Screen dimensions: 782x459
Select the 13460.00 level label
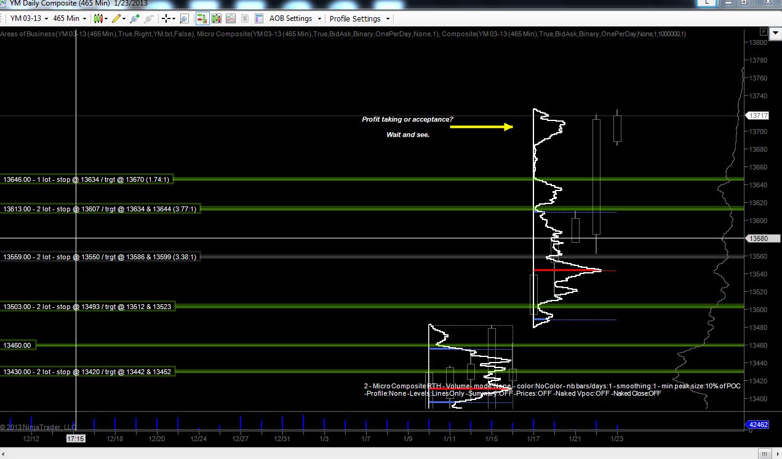[x=17, y=345]
